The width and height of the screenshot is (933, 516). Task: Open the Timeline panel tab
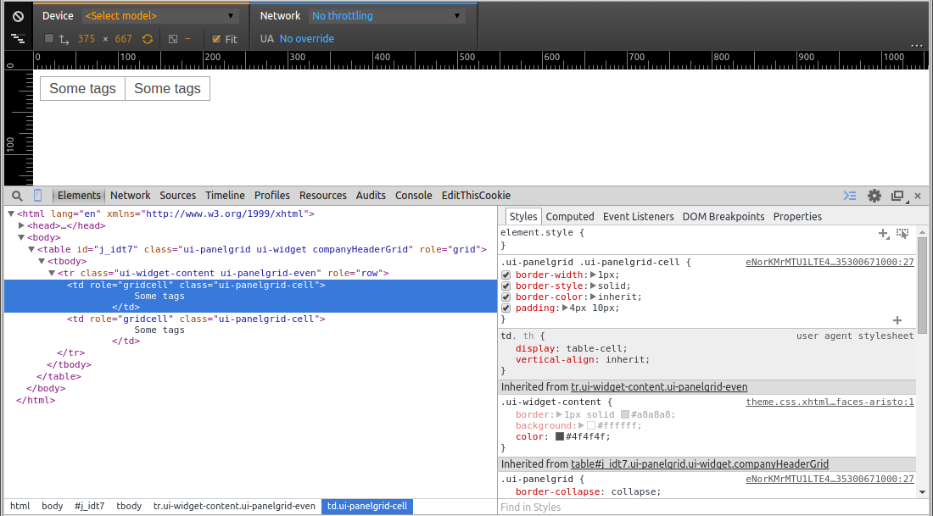(225, 196)
